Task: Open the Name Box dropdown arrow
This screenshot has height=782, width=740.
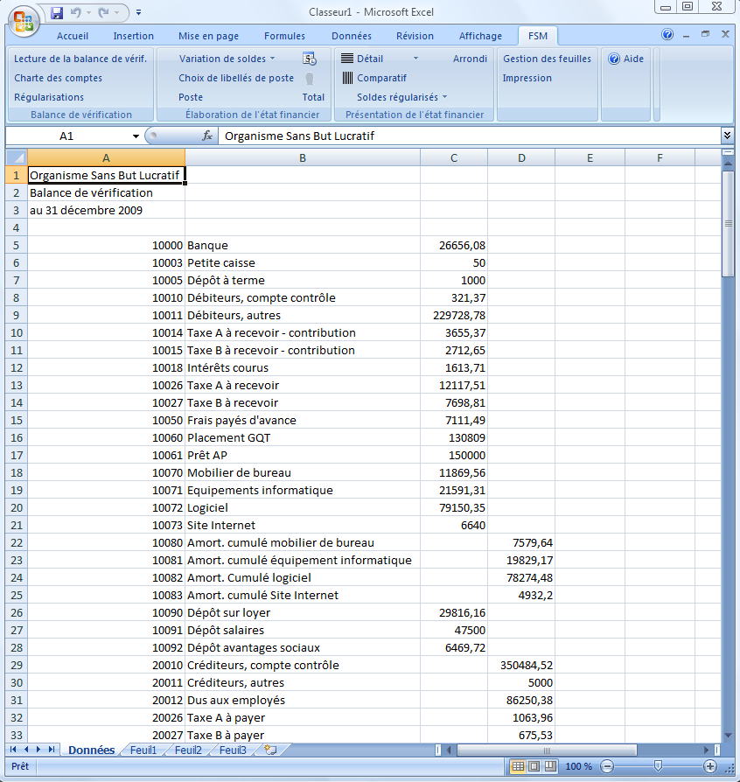Action: coord(136,136)
